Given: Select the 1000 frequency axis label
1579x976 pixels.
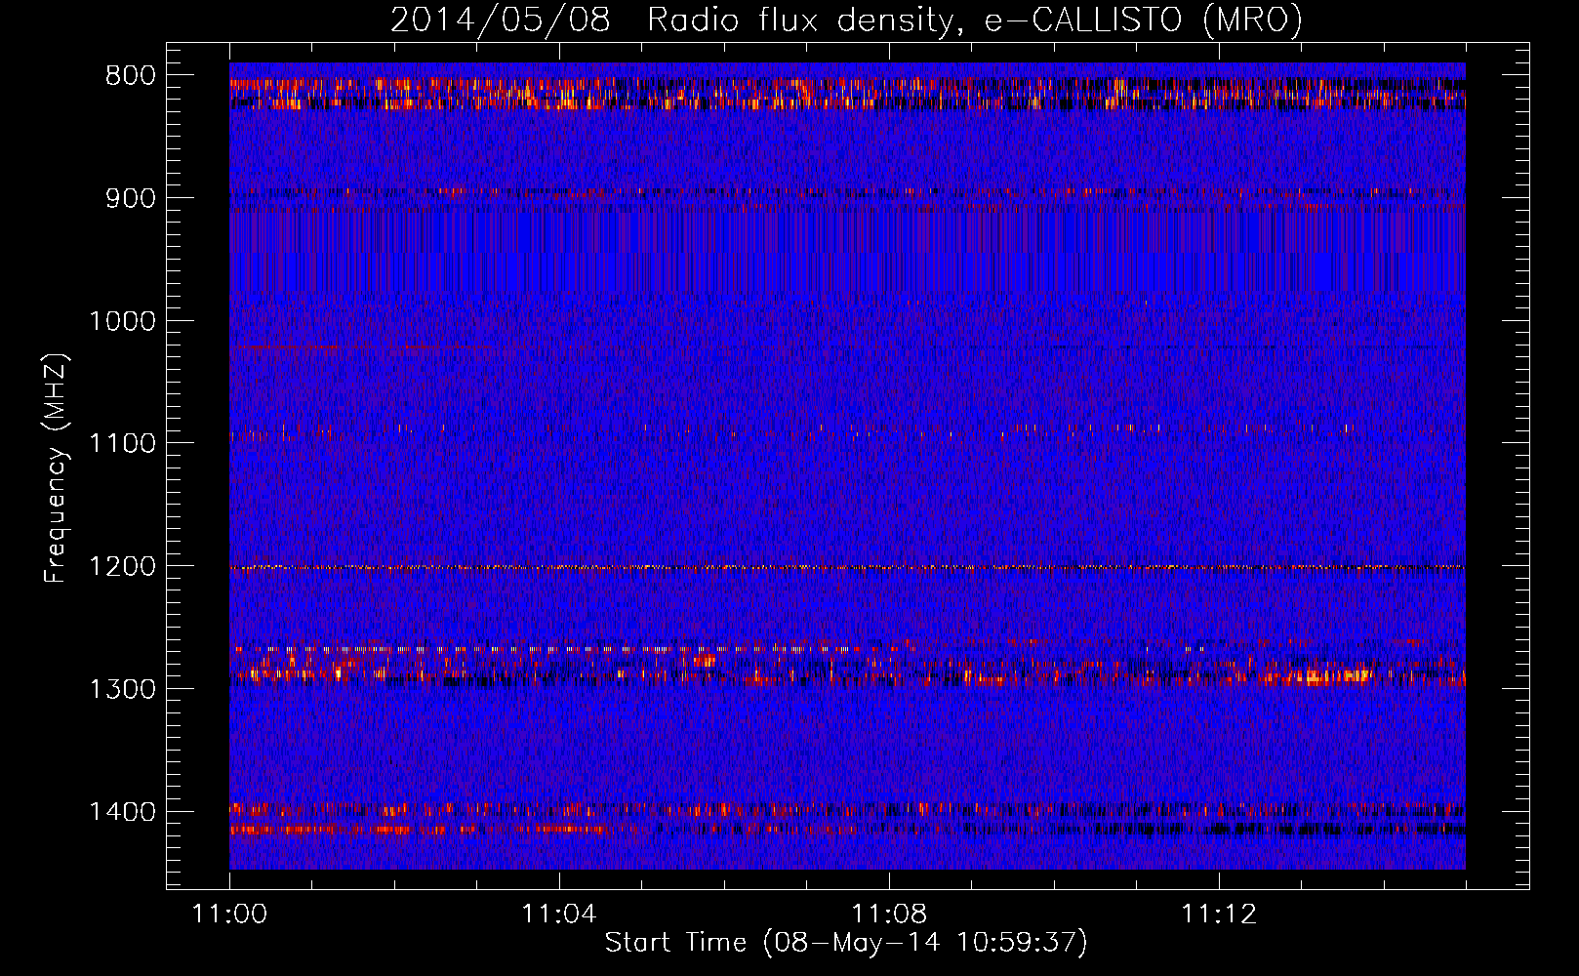Looking at the screenshot, I should 123,321.
